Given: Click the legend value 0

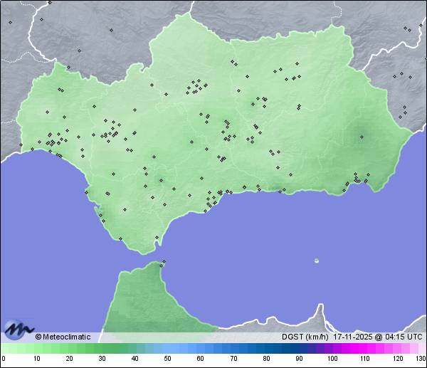Looking at the screenshot, I should pyautogui.click(x=4, y=359).
